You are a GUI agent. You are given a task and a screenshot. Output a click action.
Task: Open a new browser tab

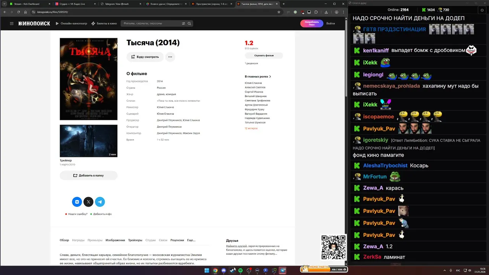pos(283,4)
